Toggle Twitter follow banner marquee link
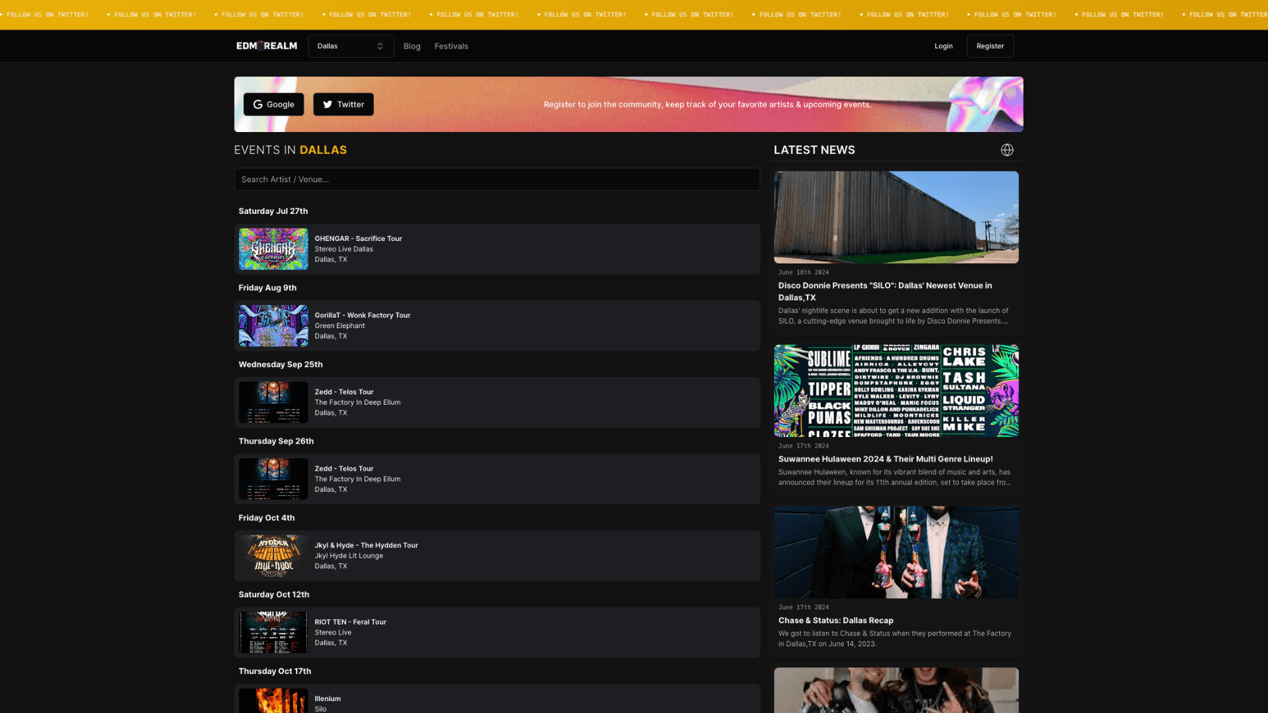This screenshot has height=713, width=1268. click(x=634, y=15)
